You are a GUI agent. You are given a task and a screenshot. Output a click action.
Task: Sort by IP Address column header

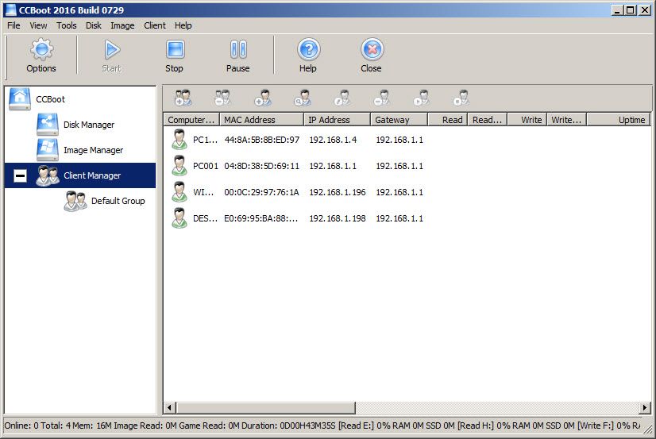pyautogui.click(x=337, y=120)
